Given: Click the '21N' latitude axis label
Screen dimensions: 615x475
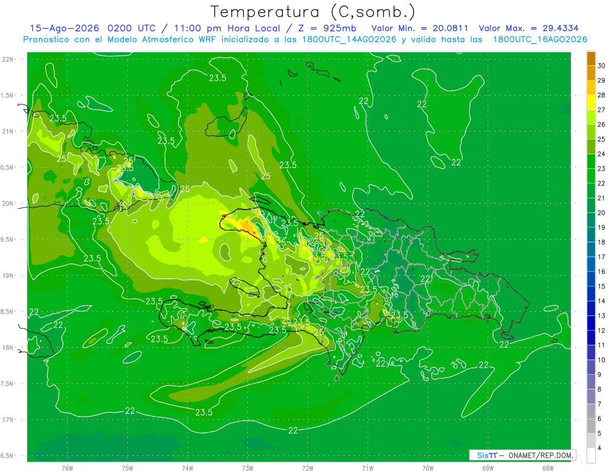Looking at the screenshot, I should pyautogui.click(x=9, y=131).
